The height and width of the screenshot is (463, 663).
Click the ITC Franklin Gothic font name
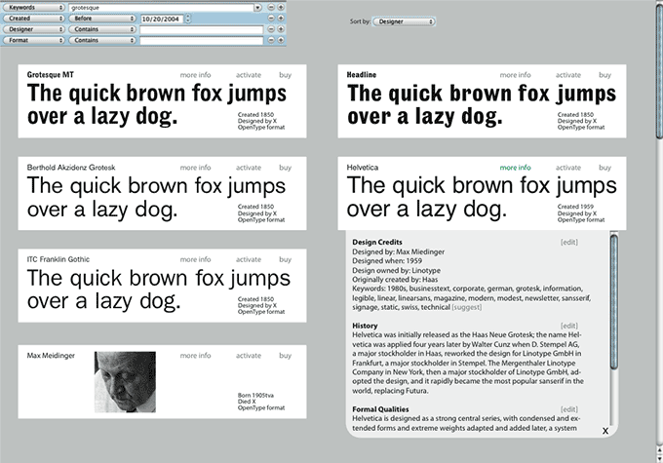coord(58,259)
